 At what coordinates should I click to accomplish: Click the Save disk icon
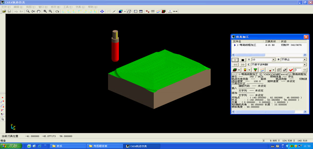(9, 12)
